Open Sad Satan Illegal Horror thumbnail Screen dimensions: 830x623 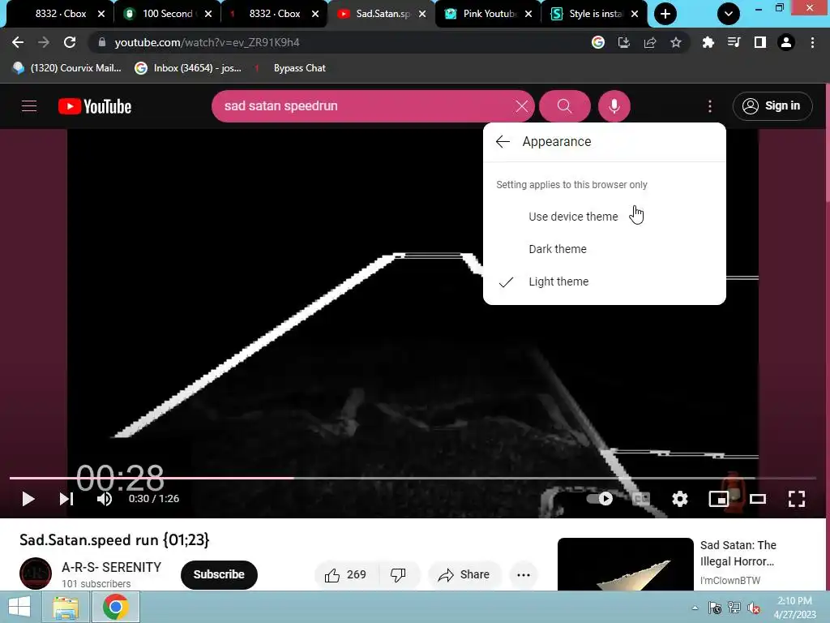[625, 565]
